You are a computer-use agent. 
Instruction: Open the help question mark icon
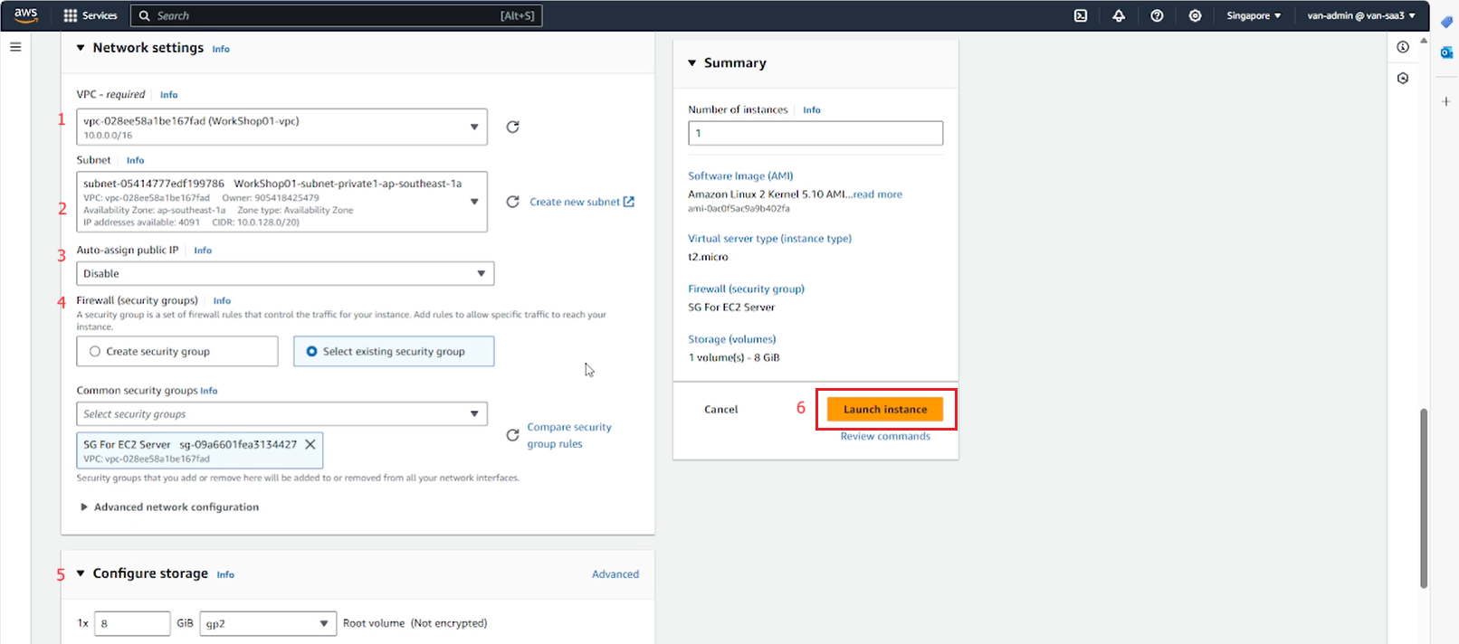click(x=1157, y=15)
